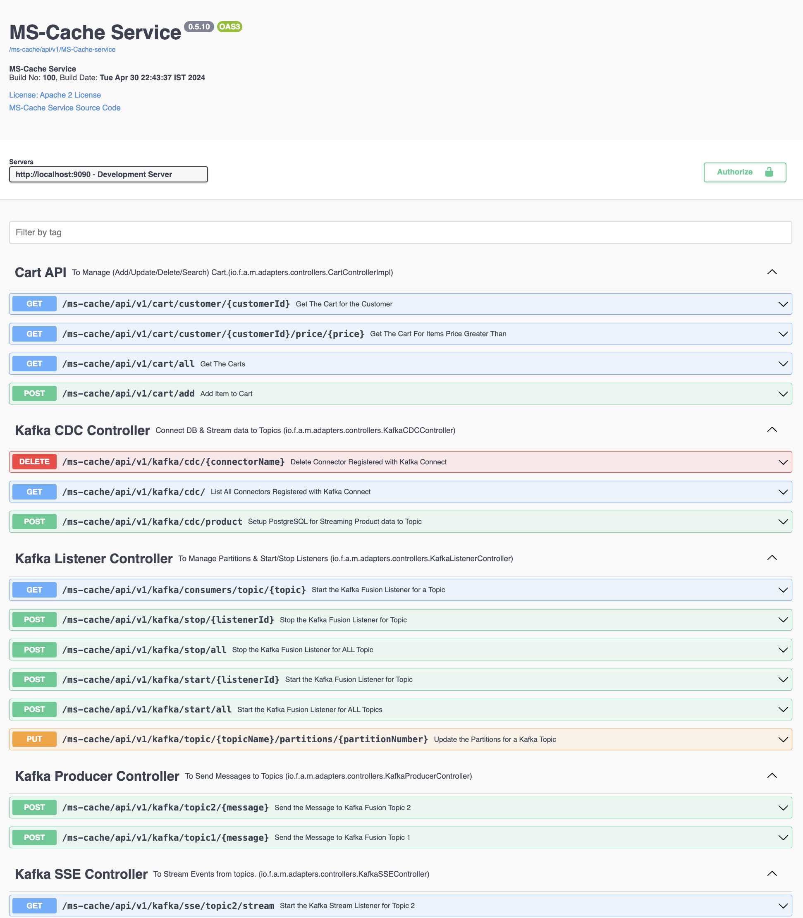This screenshot has width=803, height=918.
Task: Open the Servers dropdown for localhost:9090
Action: pos(108,174)
